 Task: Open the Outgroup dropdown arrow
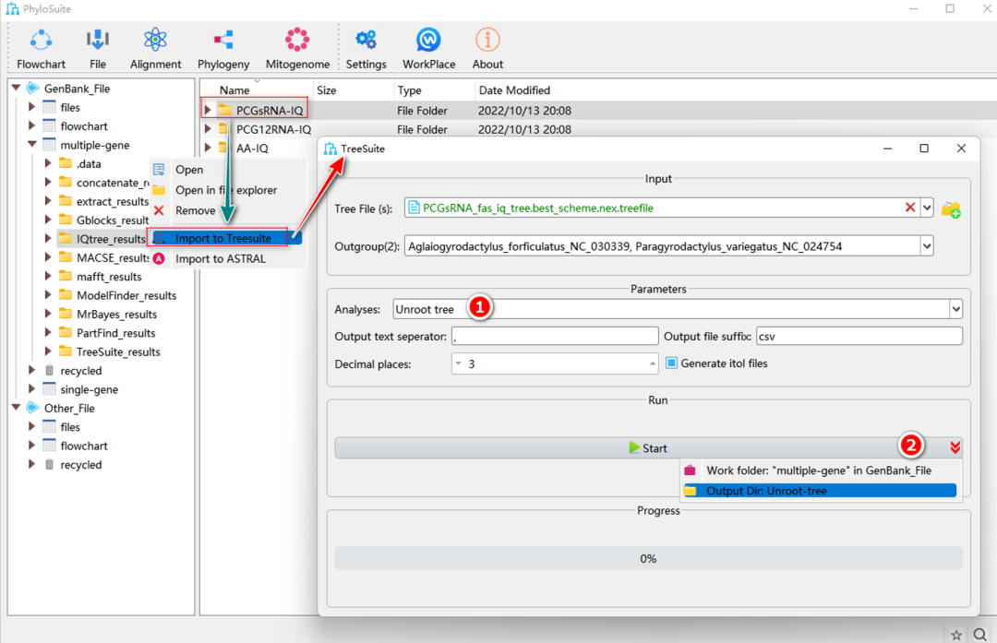click(927, 246)
